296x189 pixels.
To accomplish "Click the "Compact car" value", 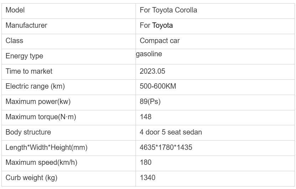I will click(x=160, y=41).
